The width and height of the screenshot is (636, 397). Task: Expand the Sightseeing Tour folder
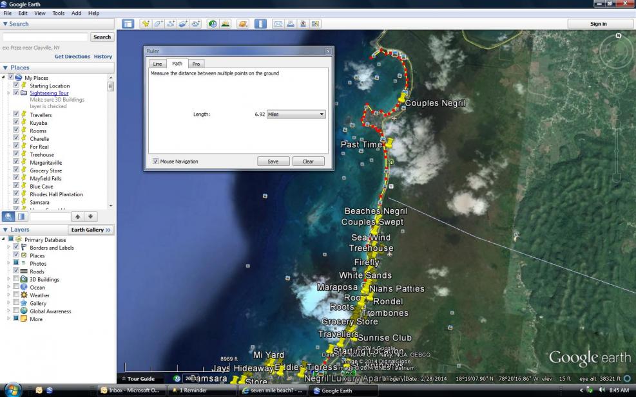coord(8,93)
